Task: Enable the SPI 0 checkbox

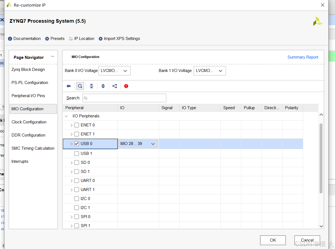Action: pos(77,217)
